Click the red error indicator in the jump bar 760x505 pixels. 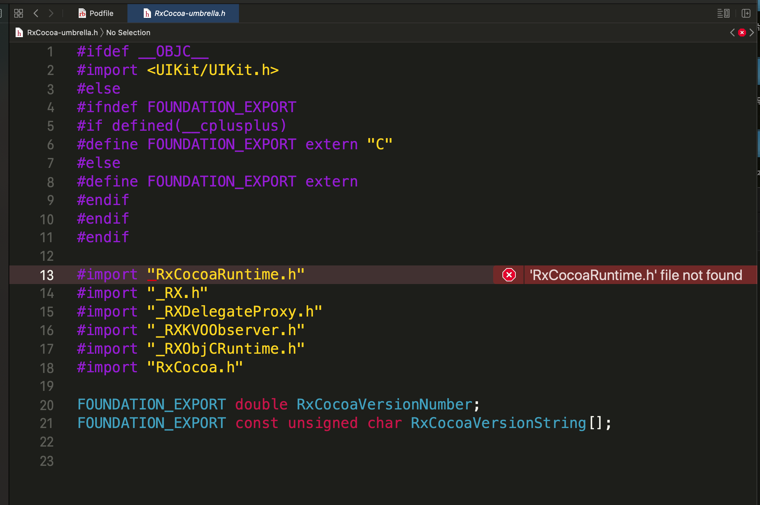tap(742, 33)
